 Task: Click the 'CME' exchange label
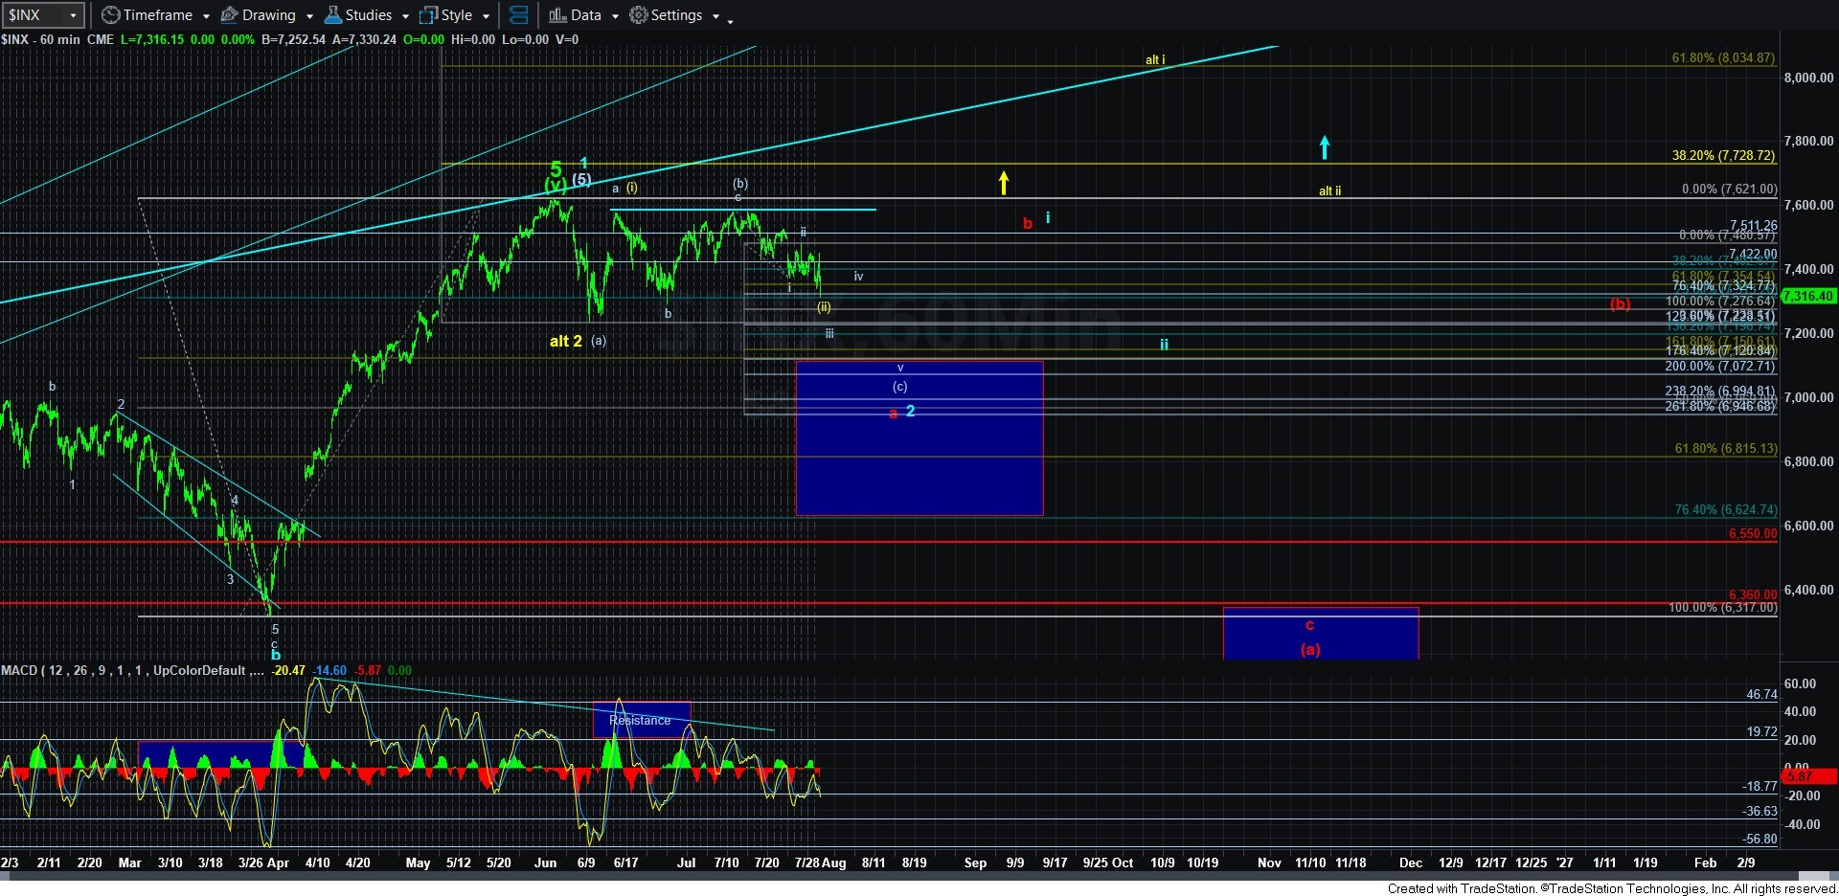[x=100, y=39]
